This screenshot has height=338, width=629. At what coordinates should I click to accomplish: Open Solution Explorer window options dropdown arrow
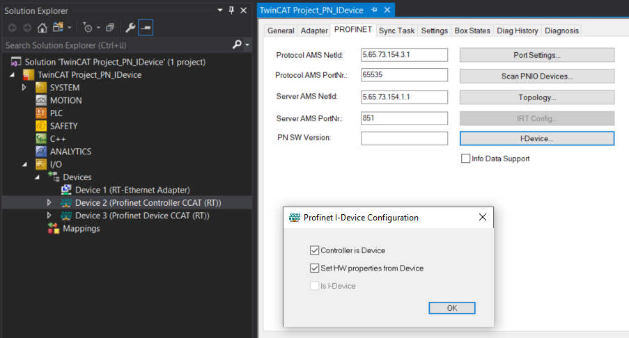[220, 10]
